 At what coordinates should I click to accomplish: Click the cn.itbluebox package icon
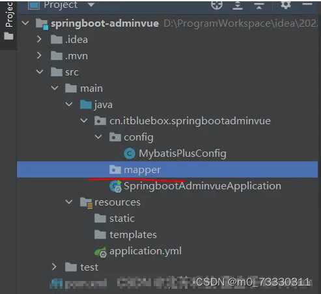coord(100,121)
